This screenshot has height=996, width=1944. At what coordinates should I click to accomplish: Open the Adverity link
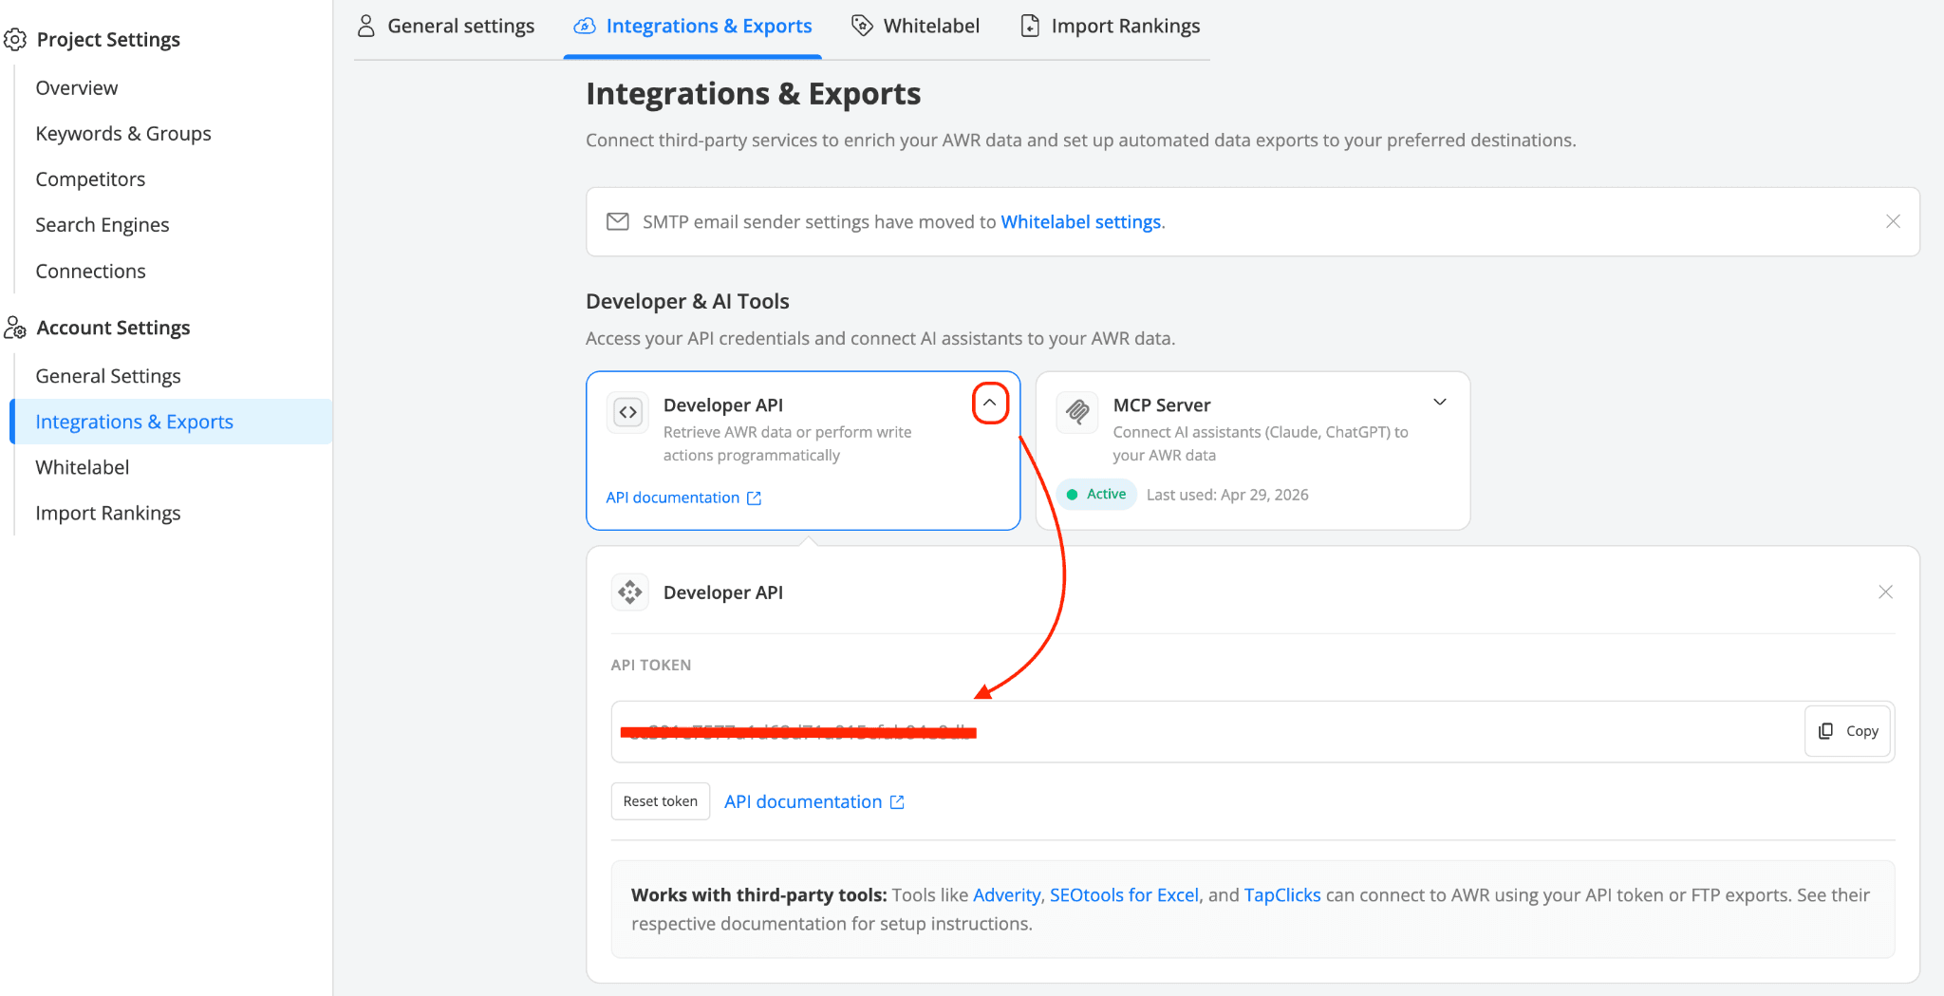[1007, 895]
